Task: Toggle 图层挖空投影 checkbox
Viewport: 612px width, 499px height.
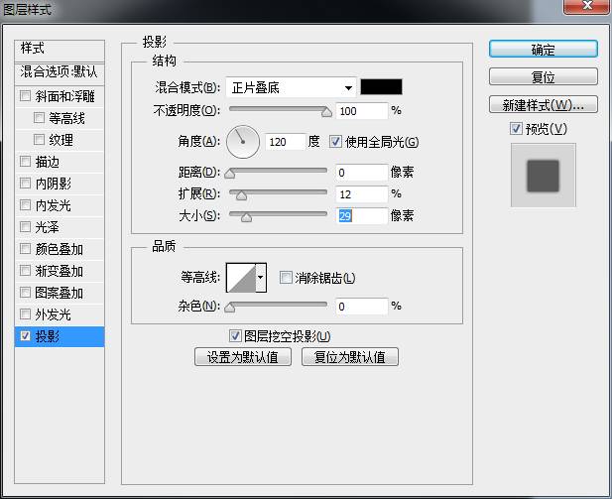Action: 235,335
